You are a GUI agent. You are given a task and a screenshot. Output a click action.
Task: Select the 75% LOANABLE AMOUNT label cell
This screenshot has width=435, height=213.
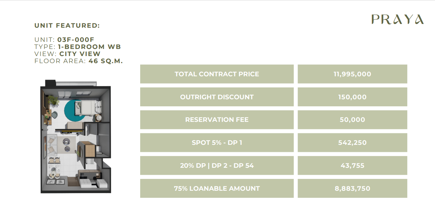coord(217,188)
